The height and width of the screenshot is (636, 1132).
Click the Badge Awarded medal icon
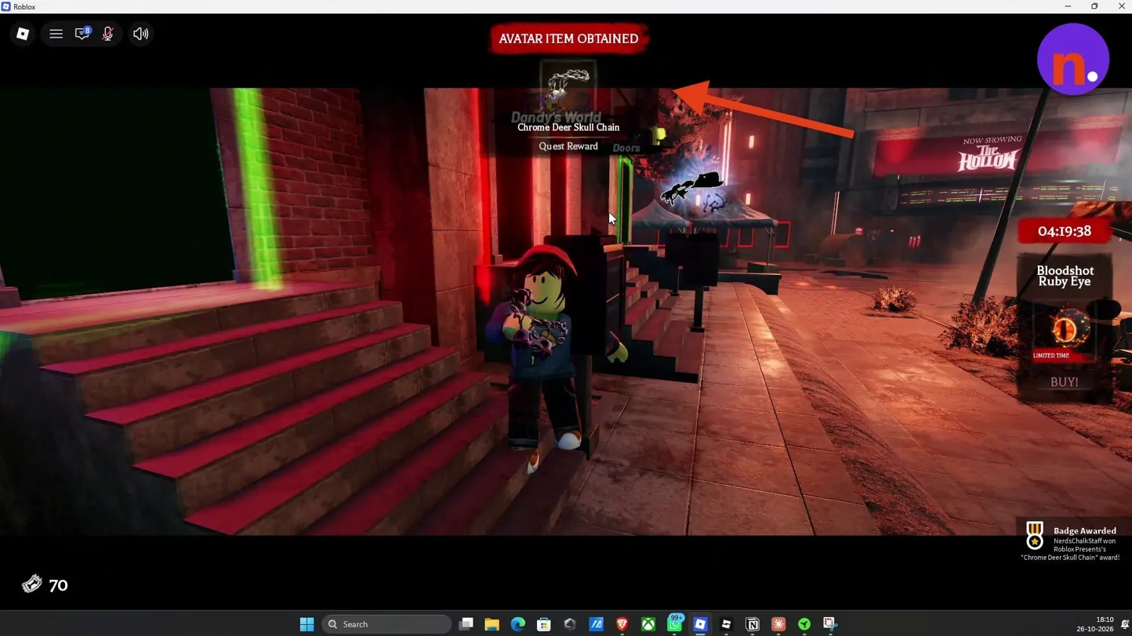[x=1034, y=536]
